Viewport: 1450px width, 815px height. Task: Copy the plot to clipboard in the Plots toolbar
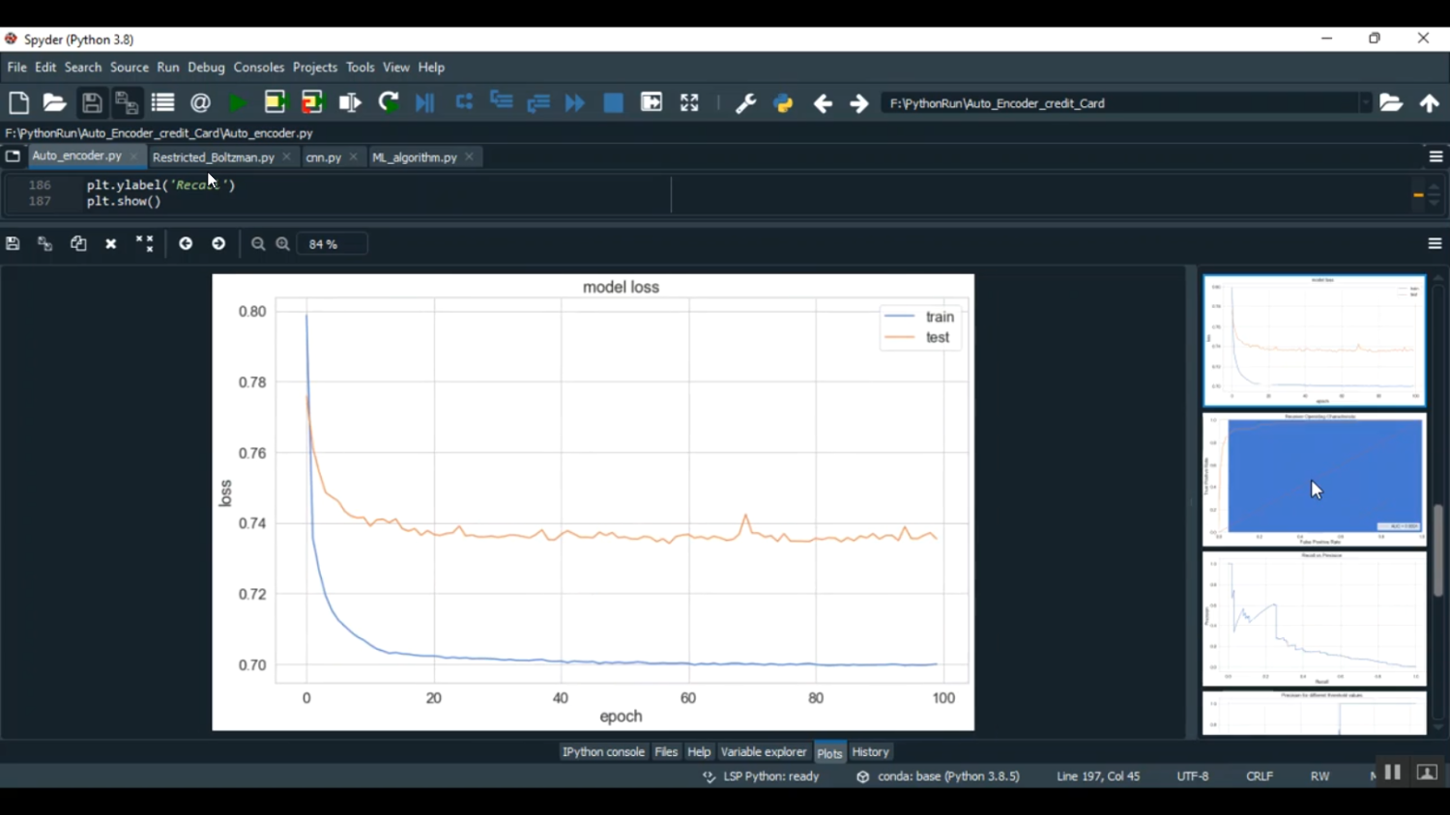(78, 244)
